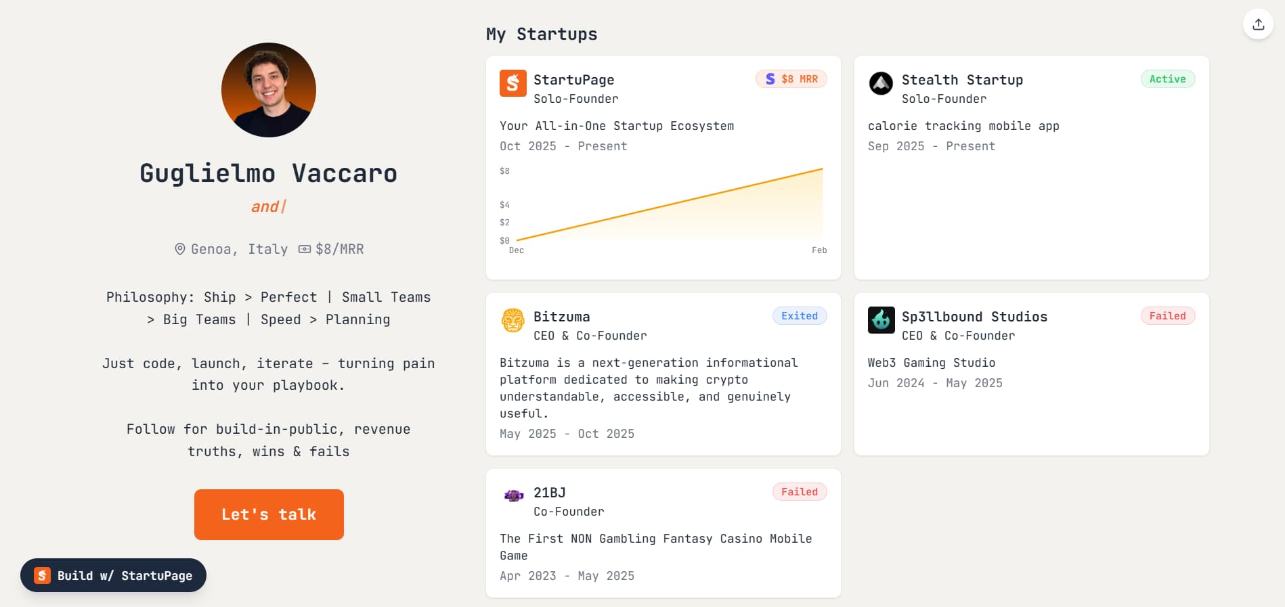Click the Exited status badge
This screenshot has height=607, width=1285.
799,316
